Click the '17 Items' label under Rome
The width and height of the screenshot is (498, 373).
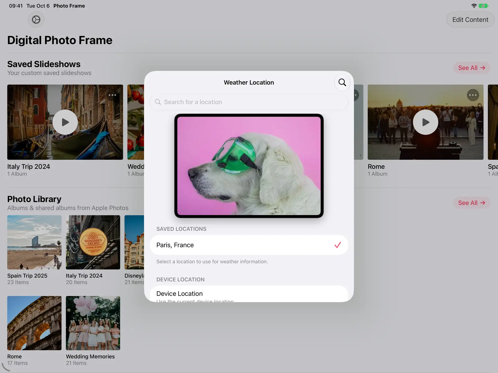17,363
